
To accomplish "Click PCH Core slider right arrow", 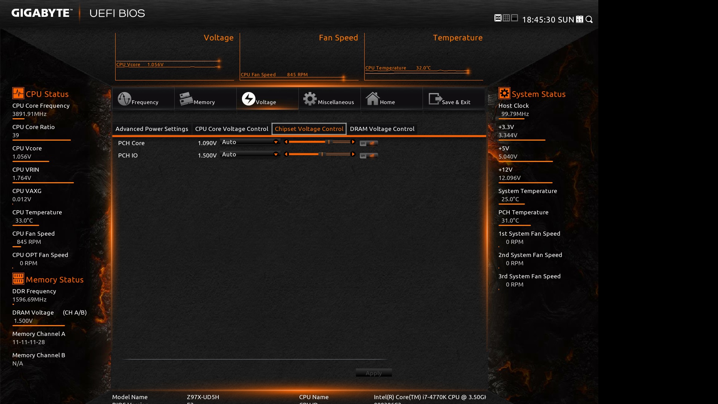I will coord(353,142).
